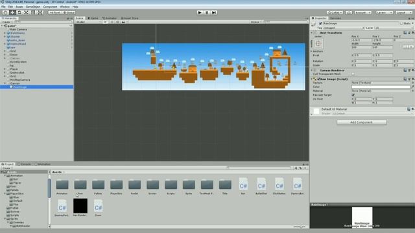Open the Window menu
This screenshot has height=233, width=415.
click(x=65, y=6)
